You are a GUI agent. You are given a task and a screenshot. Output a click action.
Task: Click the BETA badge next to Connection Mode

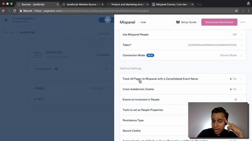coord(150,55)
